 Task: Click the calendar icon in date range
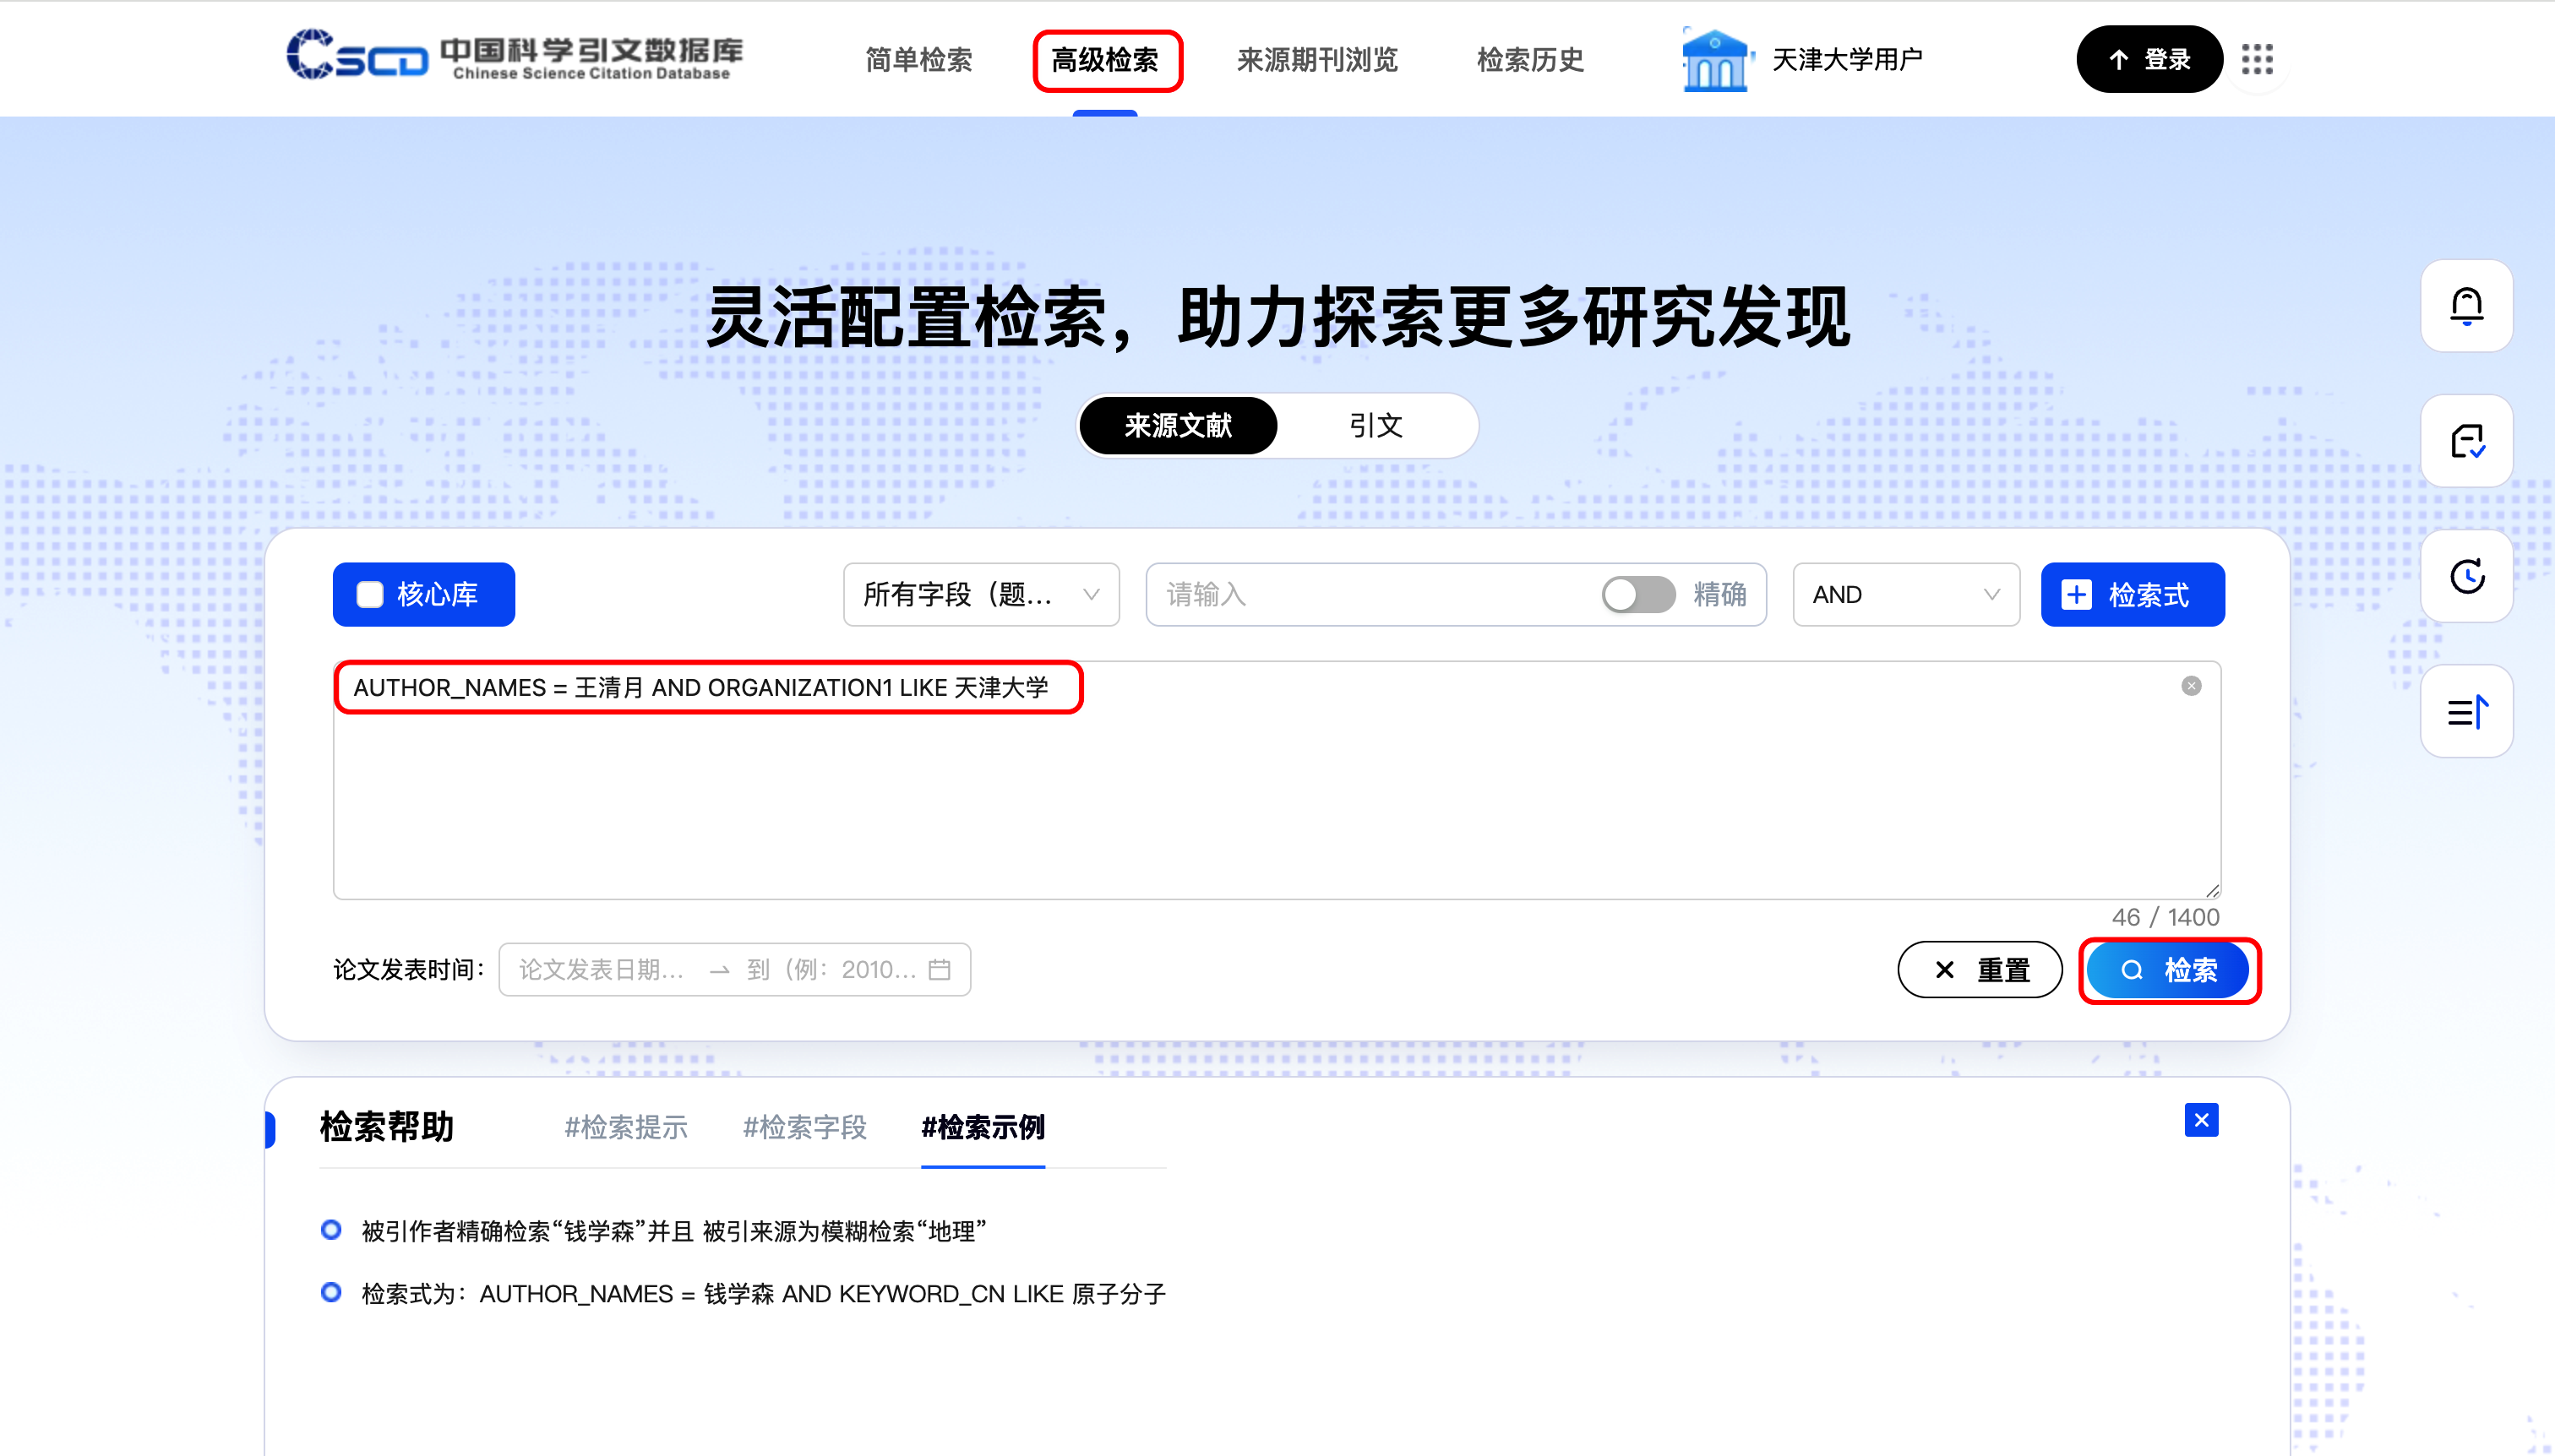click(940, 969)
